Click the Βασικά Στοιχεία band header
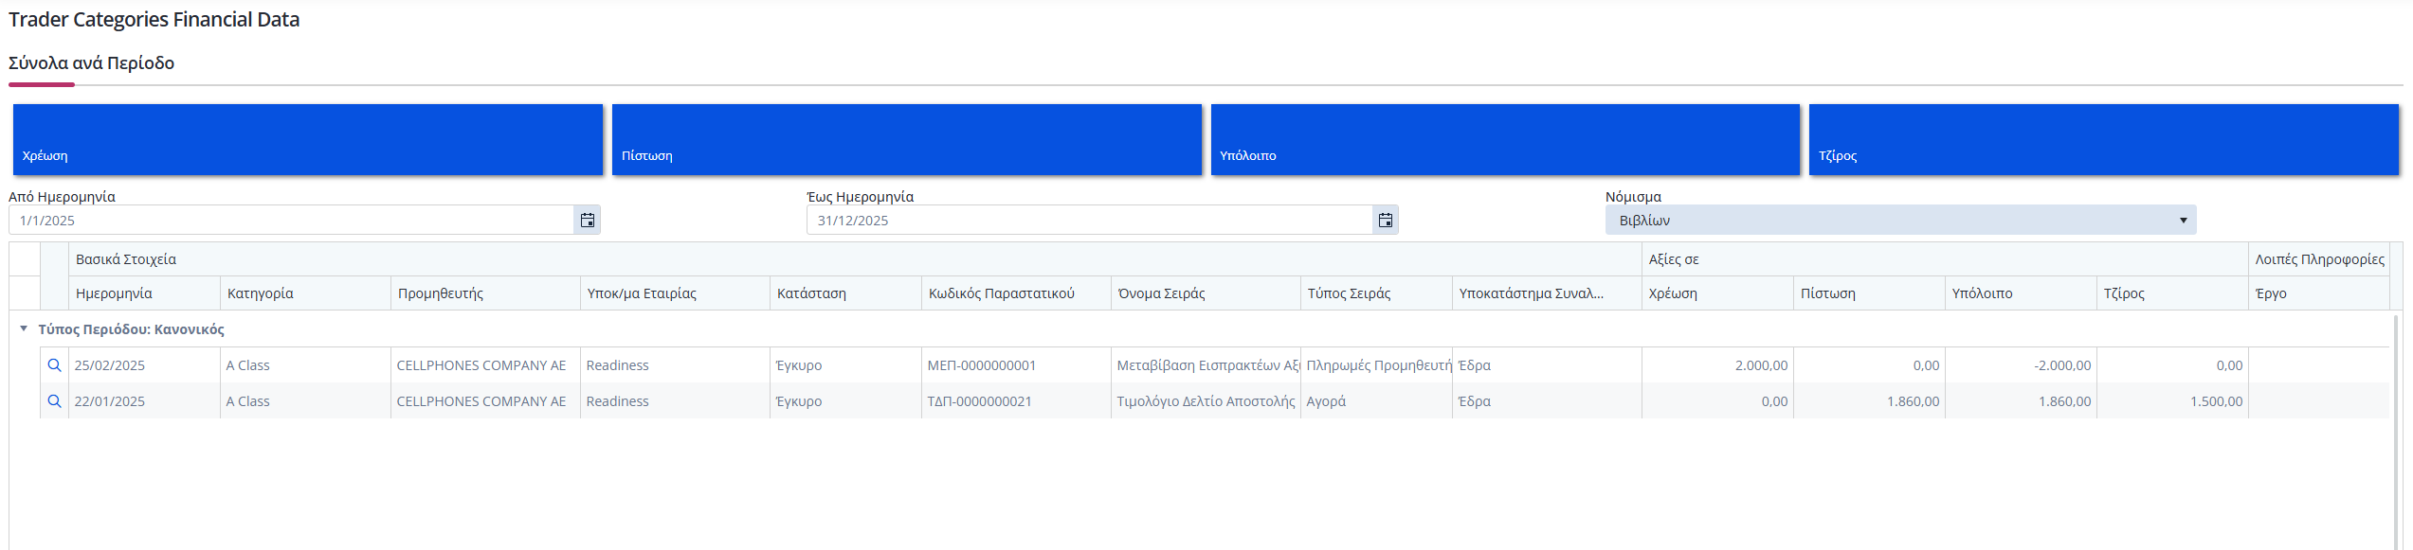Image resolution: width=2413 pixels, height=550 pixels. (x=855, y=259)
